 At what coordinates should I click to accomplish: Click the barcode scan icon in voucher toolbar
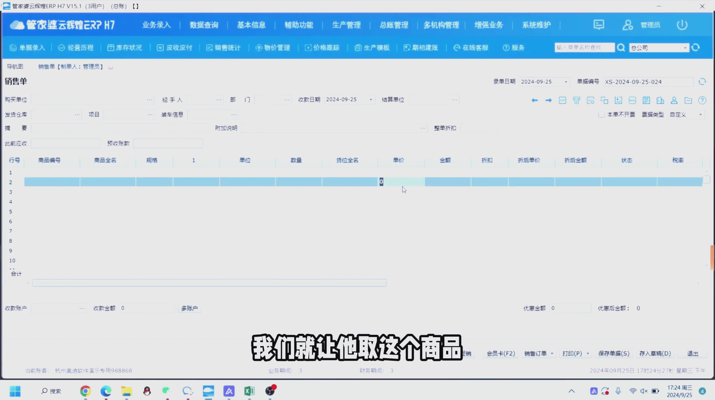[562, 101]
